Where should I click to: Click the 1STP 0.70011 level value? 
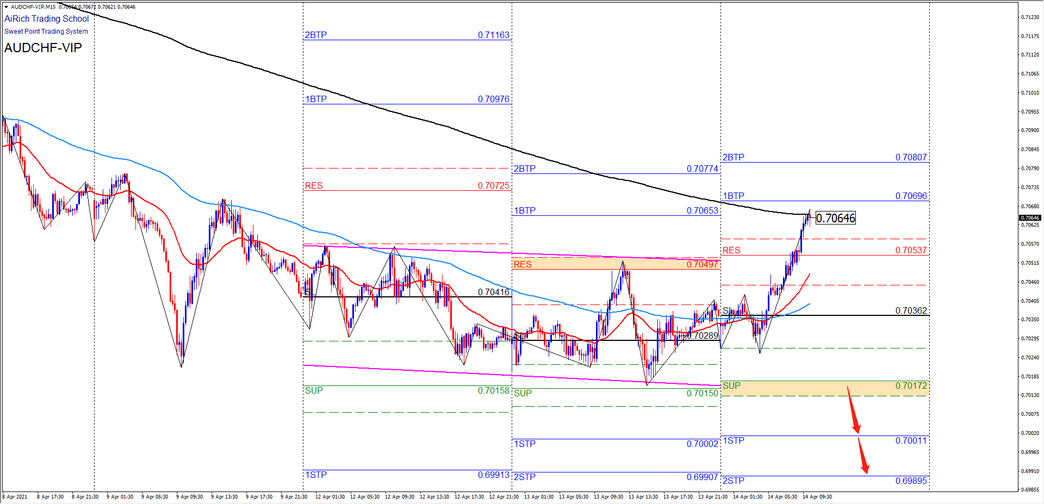click(x=911, y=441)
